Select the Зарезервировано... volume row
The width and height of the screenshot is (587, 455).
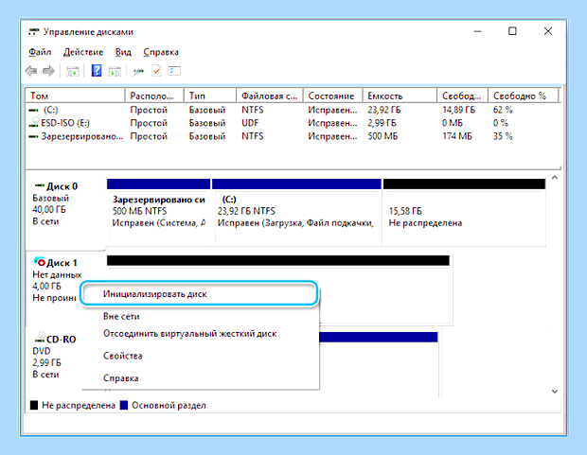tap(293, 136)
